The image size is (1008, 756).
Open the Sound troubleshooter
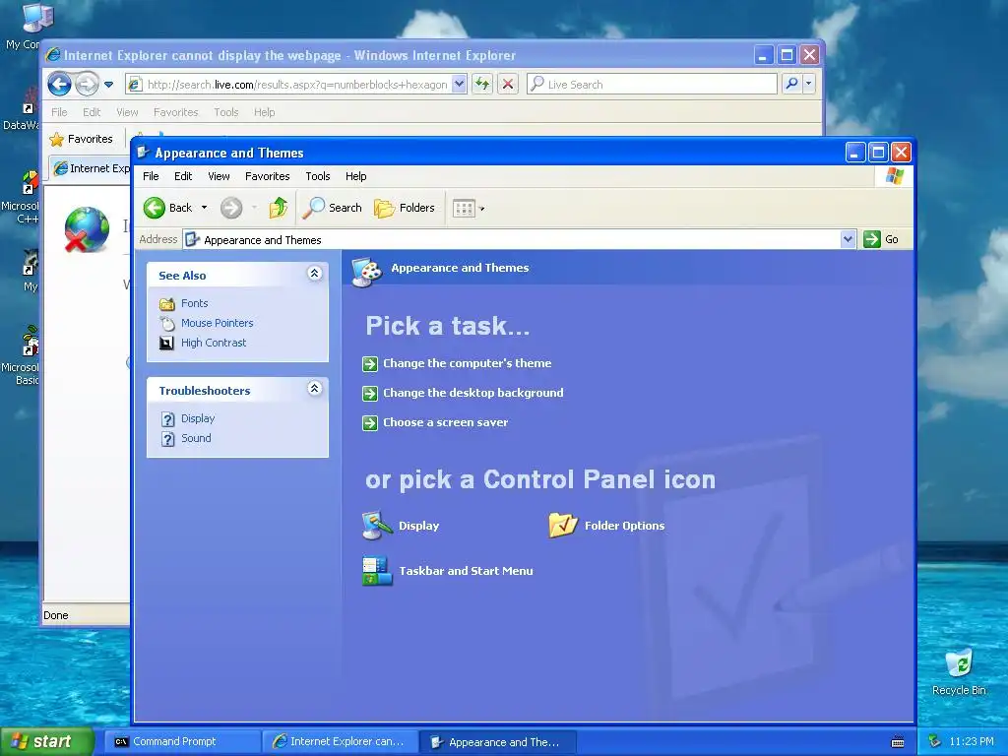tap(196, 438)
